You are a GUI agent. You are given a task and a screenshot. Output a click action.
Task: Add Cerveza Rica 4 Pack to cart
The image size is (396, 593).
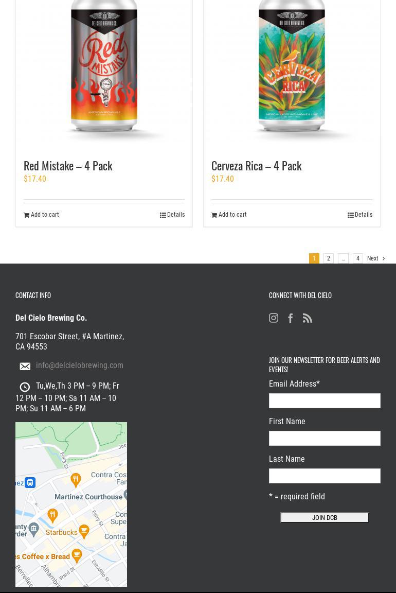pyautogui.click(x=232, y=215)
